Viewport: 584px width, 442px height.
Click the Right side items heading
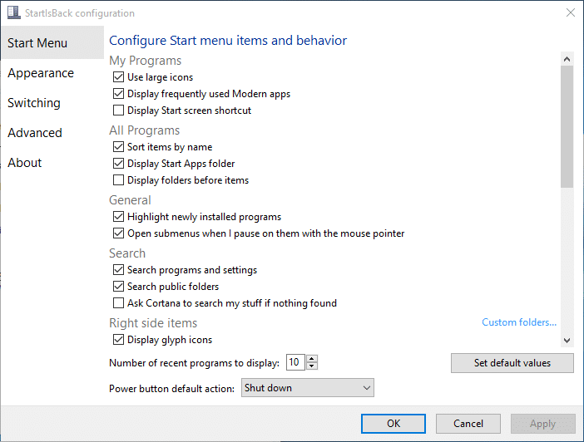(153, 323)
